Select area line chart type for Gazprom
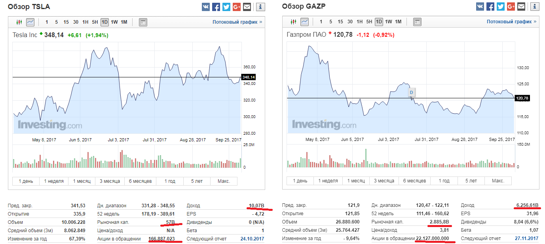The height and width of the screenshot is (244, 545). pyautogui.click(x=304, y=22)
